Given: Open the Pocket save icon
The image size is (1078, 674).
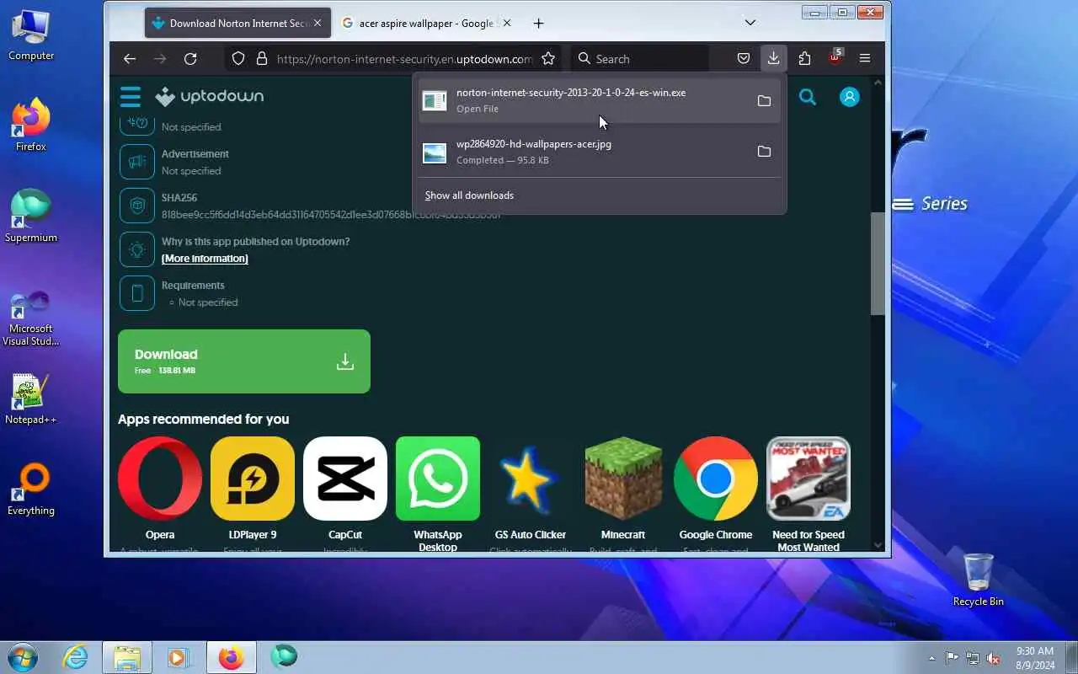Looking at the screenshot, I should (x=744, y=58).
